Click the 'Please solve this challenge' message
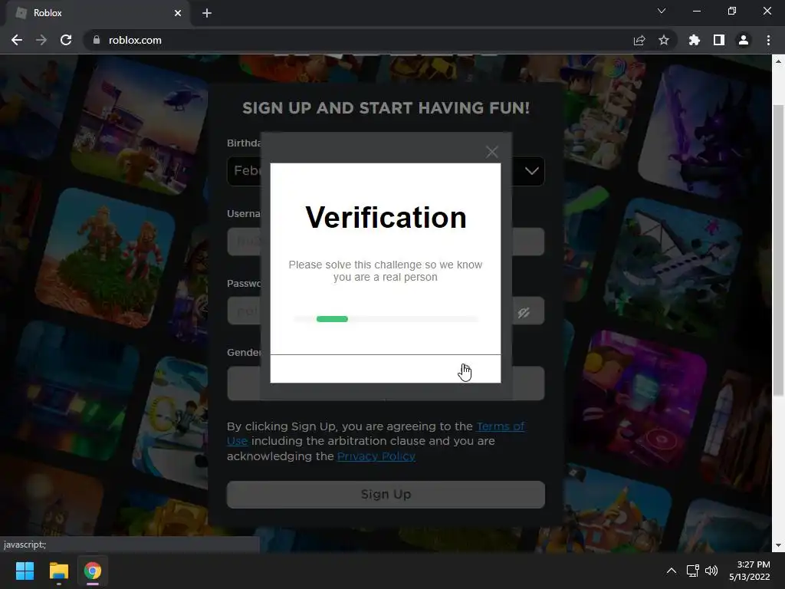The height and width of the screenshot is (589, 785). click(385, 271)
